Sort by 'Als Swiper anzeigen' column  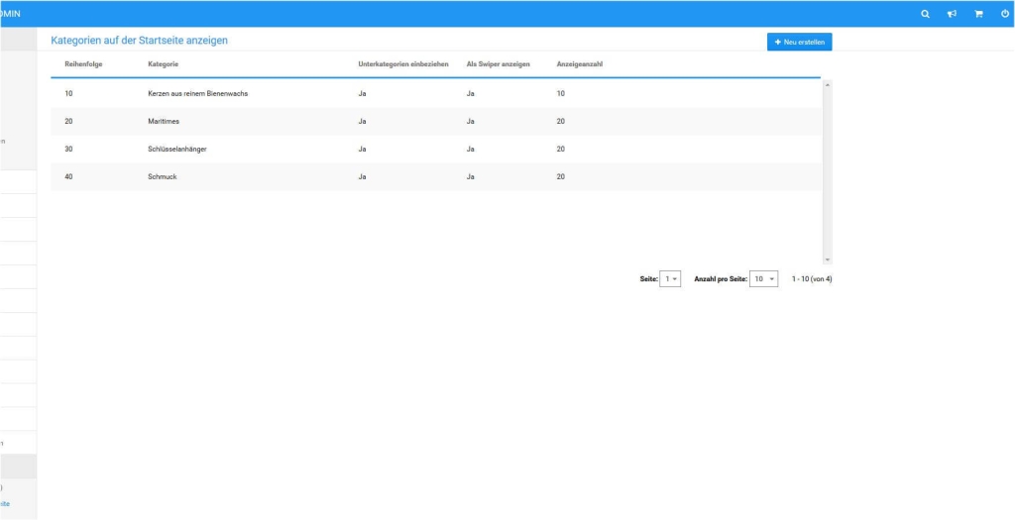[x=498, y=64]
